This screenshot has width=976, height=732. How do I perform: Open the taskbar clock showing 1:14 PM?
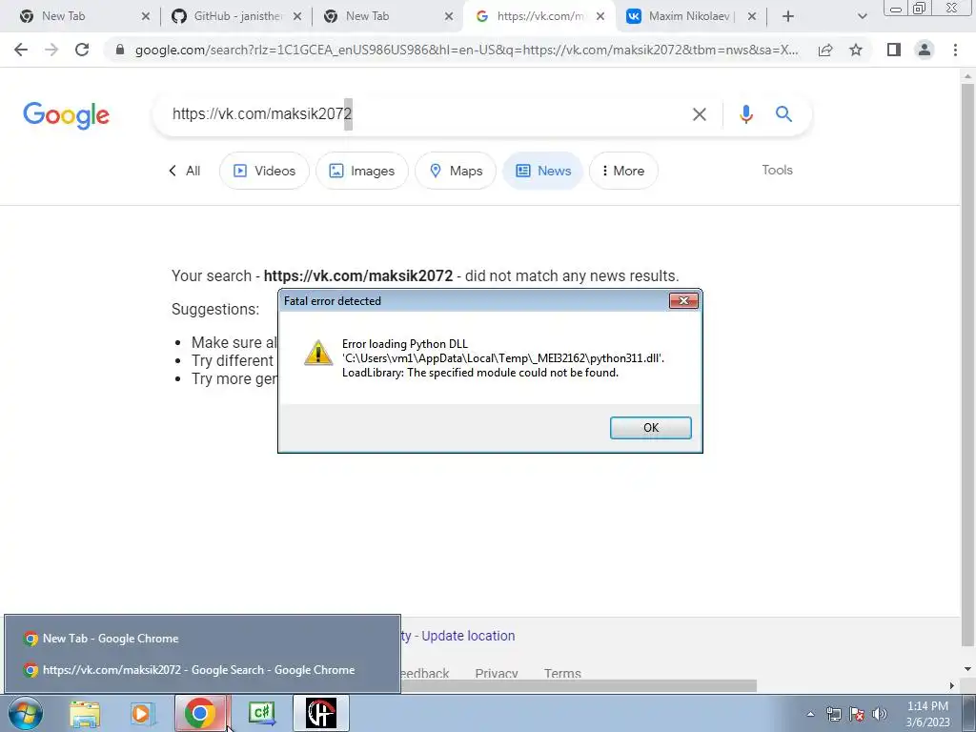[x=927, y=714]
